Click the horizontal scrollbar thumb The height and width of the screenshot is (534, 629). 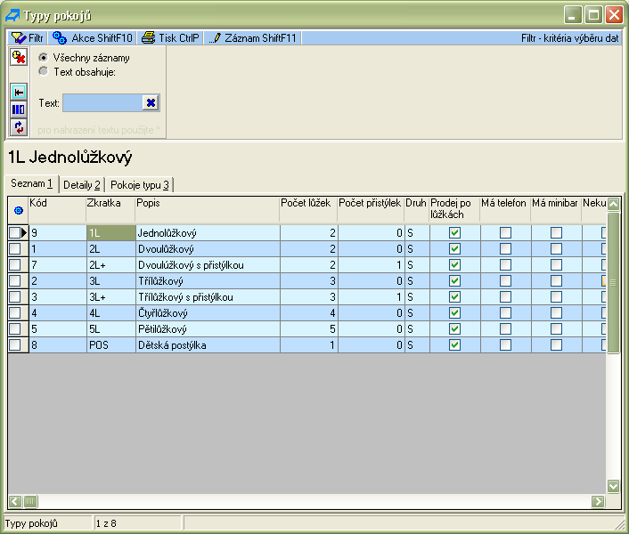point(30,501)
